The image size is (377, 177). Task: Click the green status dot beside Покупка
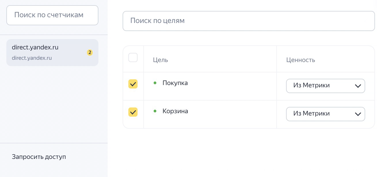coord(155,83)
